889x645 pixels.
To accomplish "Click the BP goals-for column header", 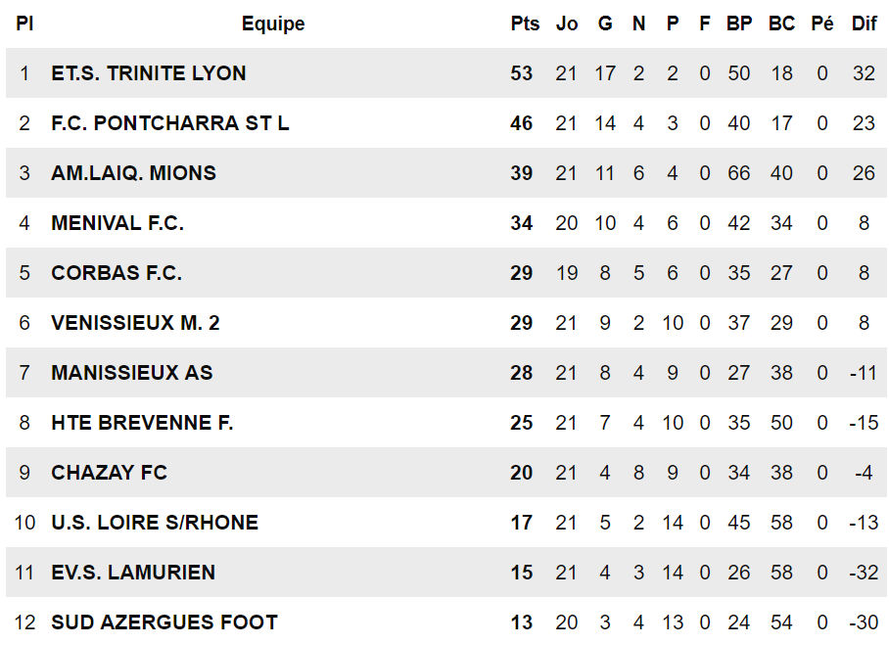I will point(739,24).
